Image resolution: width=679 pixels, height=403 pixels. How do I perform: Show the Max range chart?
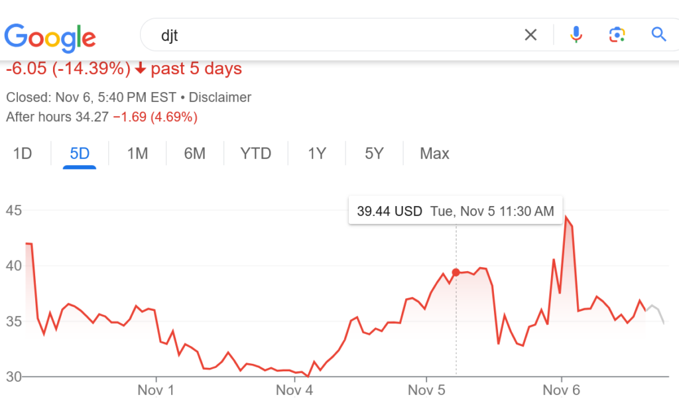click(434, 154)
